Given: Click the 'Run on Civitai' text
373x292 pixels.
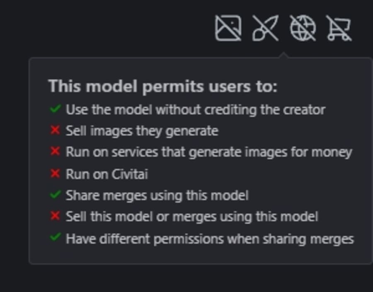Looking at the screenshot, I should (x=107, y=174).
